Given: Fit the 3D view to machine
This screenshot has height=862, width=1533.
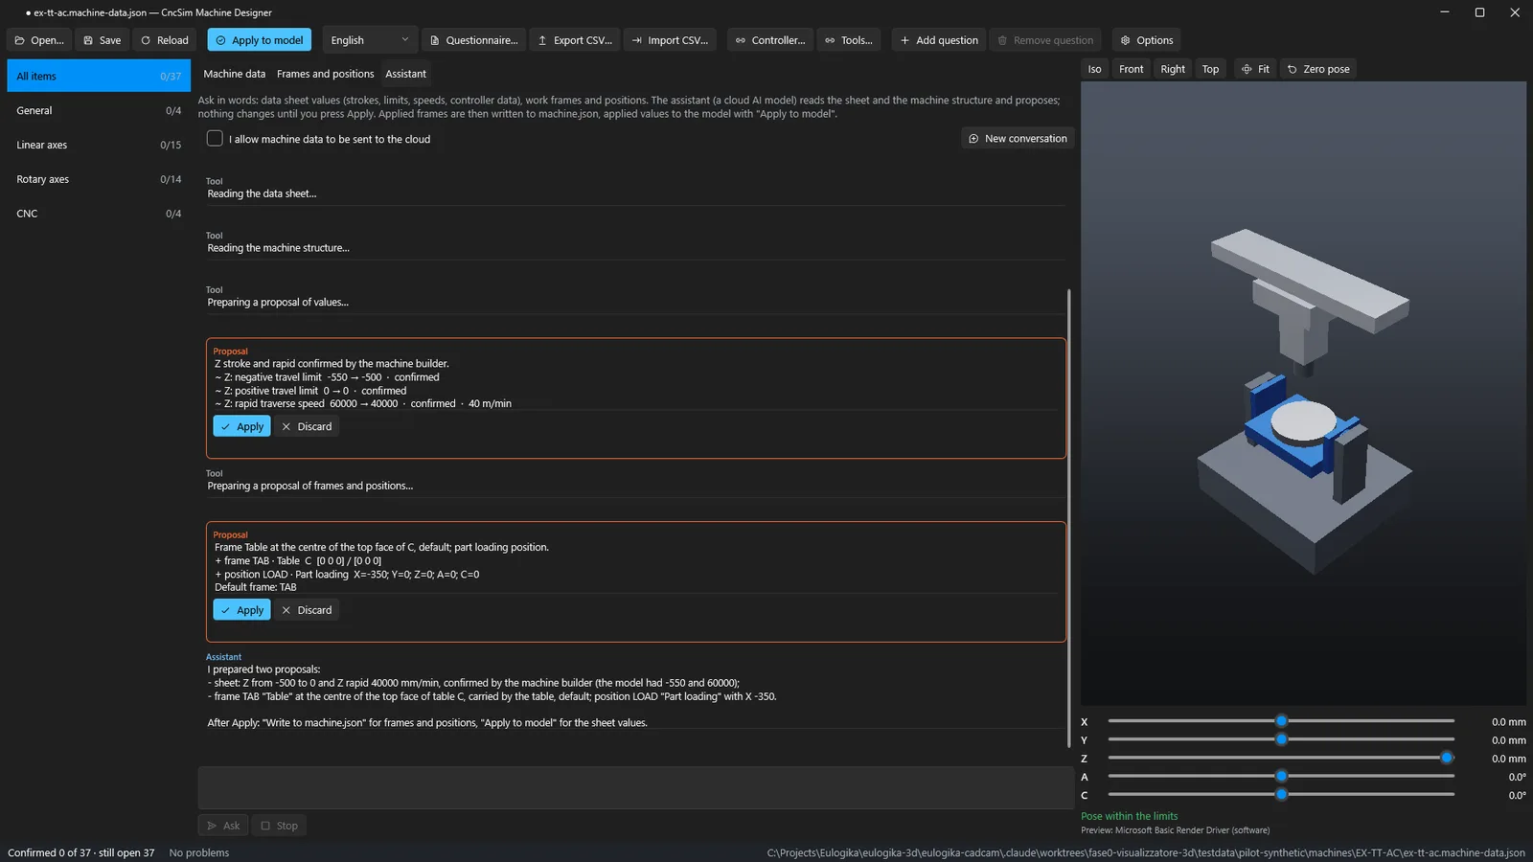Looking at the screenshot, I should 1255,69.
